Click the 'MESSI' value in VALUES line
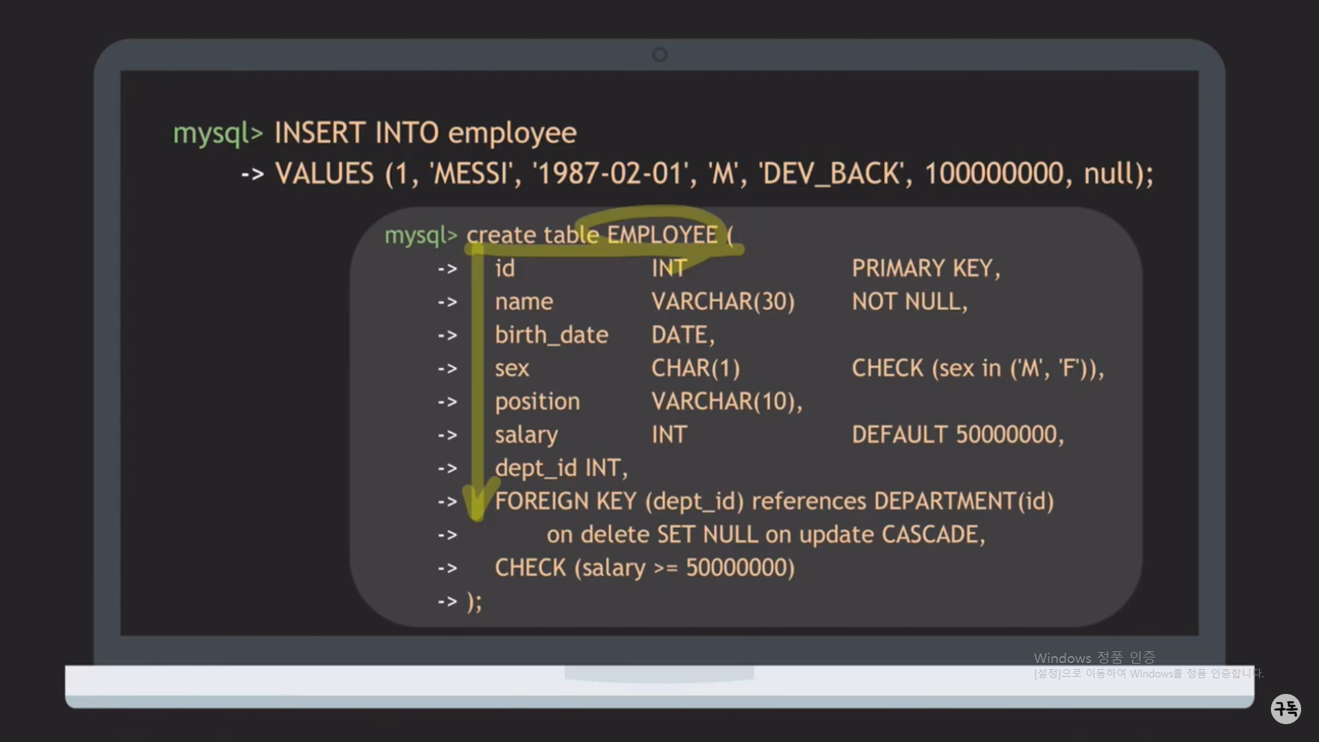 (471, 173)
